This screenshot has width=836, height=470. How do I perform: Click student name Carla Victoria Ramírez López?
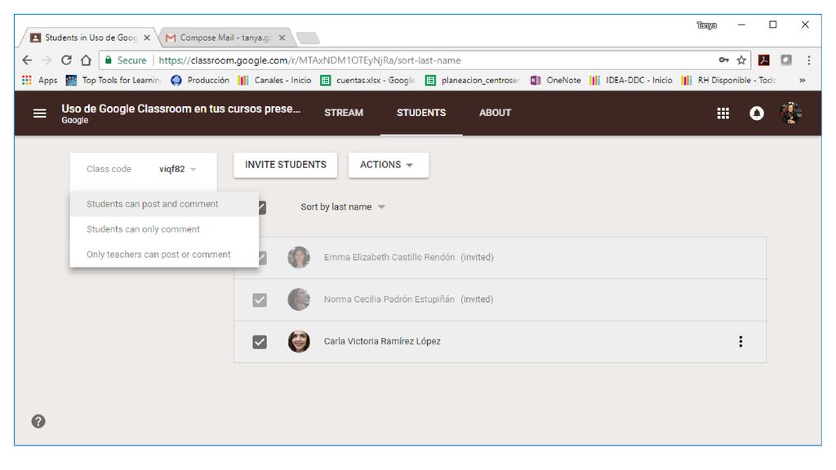[382, 342]
